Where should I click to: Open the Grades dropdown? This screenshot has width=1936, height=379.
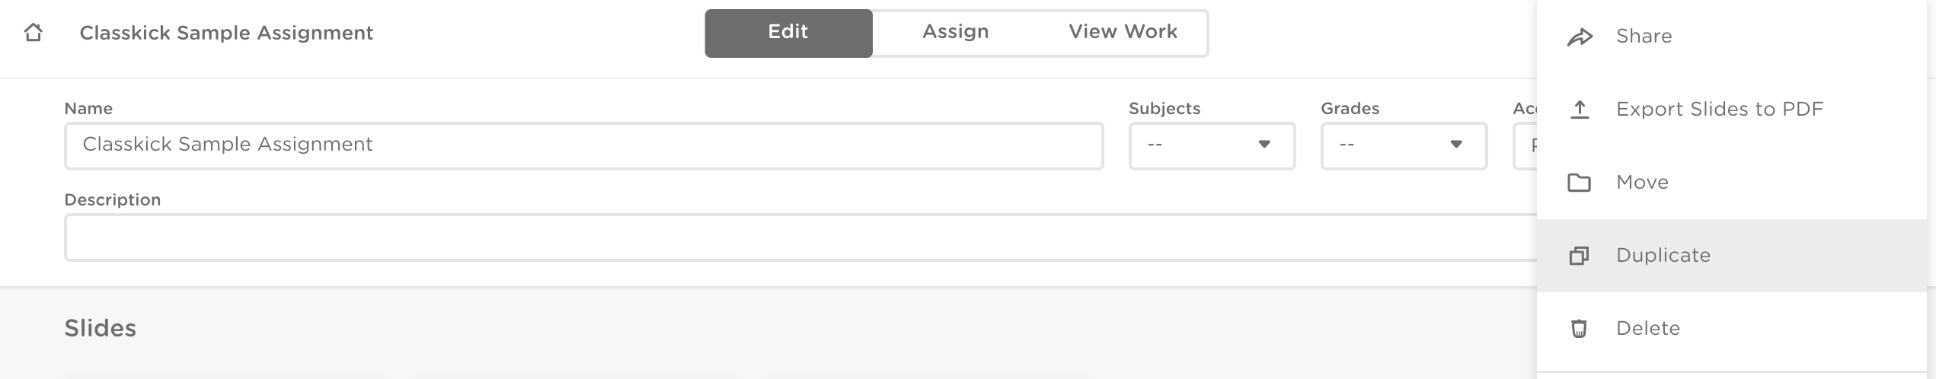coord(1403,145)
